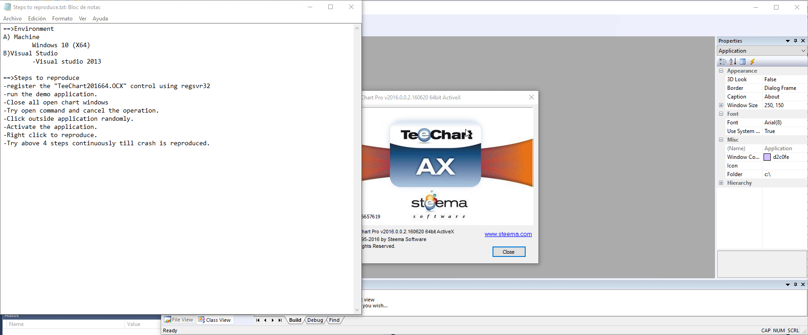808x335 pixels.
Task: Expand the Window Size property
Action: 721,105
